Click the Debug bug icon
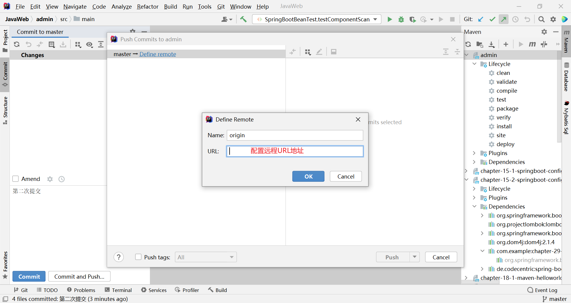Viewport: 571px width, 303px height. (401, 19)
